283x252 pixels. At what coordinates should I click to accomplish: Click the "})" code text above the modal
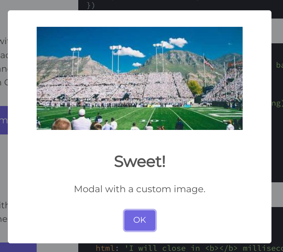[x=91, y=5]
